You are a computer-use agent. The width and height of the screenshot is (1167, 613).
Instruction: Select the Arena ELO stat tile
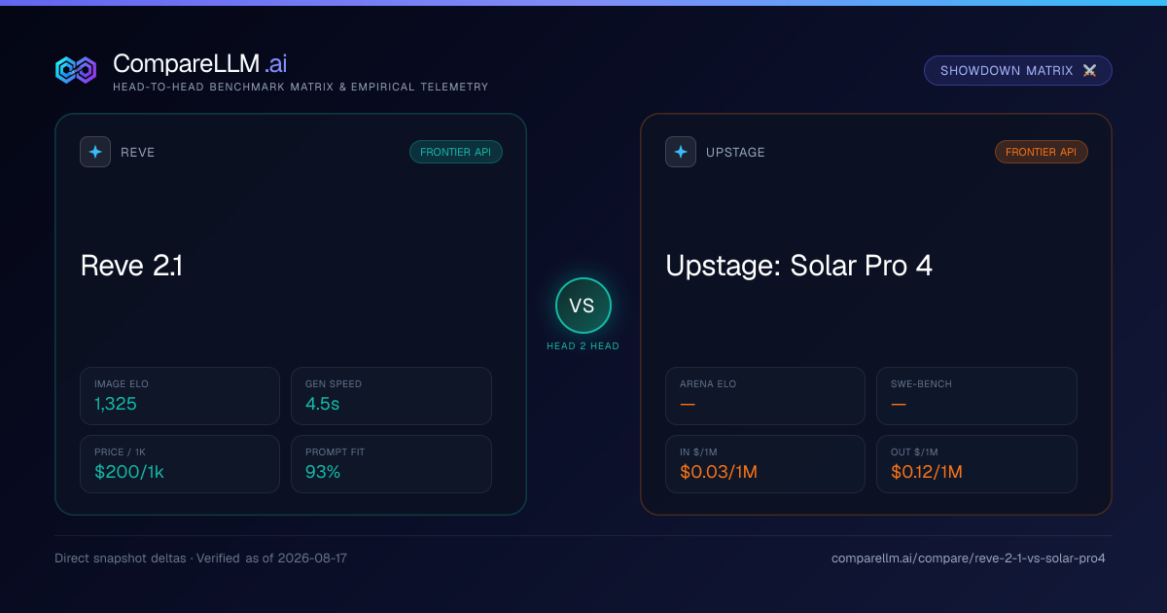click(x=765, y=396)
